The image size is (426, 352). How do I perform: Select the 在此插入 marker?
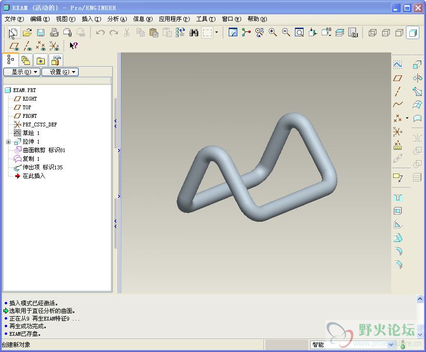pyautogui.click(x=34, y=176)
